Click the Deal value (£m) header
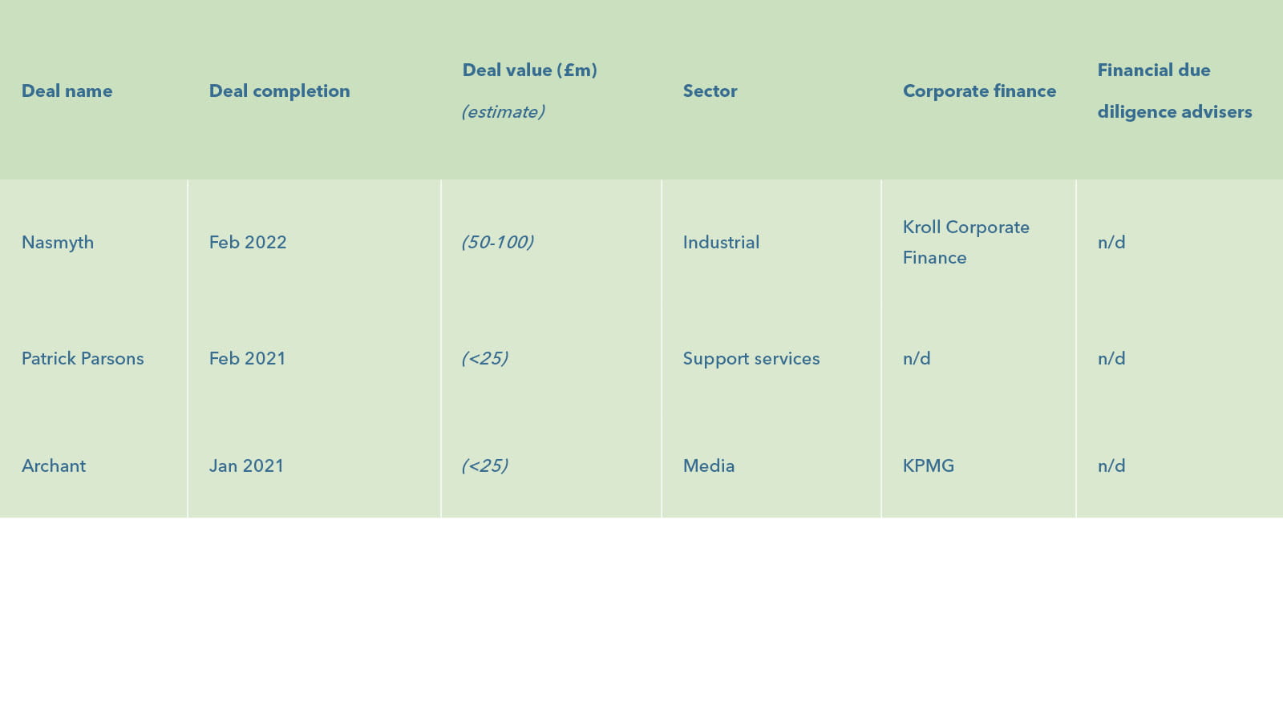The image size is (1283, 721). coord(529,70)
